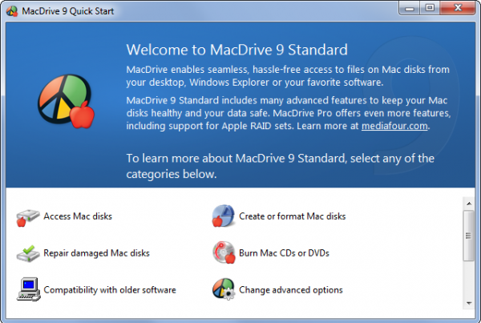Click the MacDrive 9 Quick Start window title

tap(68, 11)
